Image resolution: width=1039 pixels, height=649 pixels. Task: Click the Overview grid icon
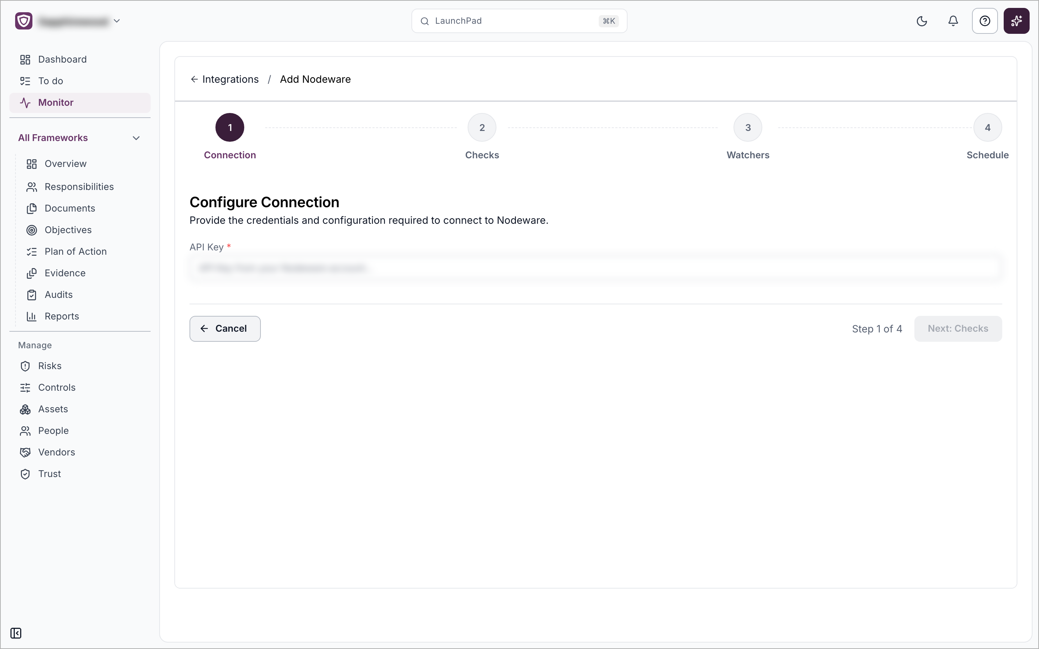coord(31,164)
